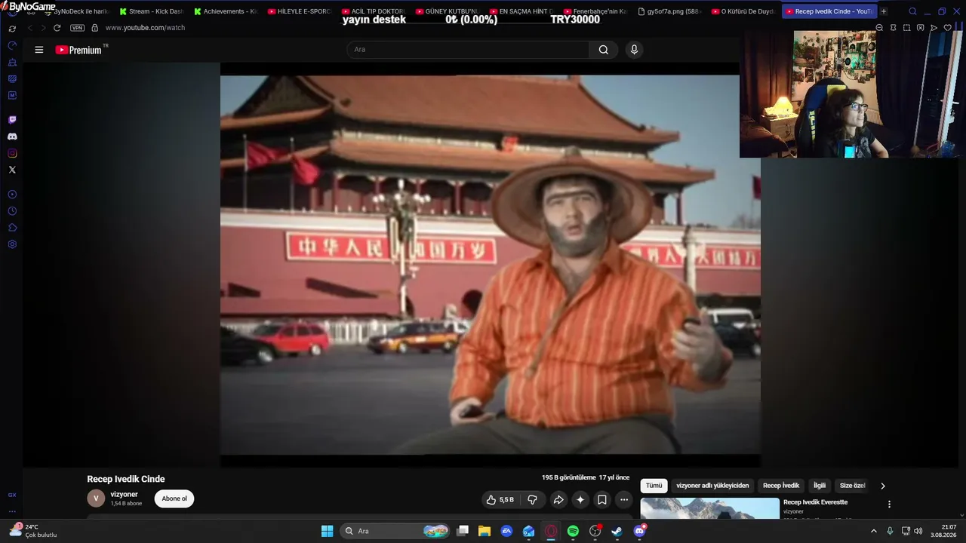Open the sparkle Ask AI button
Screen dimensions: 966x543
point(580,499)
